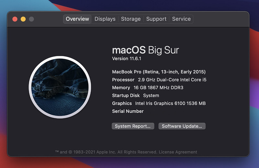
Task: Select the Support tab
Action: (x=156, y=19)
